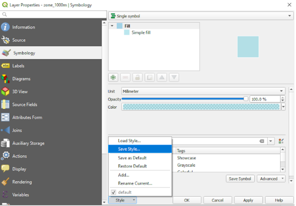Click the move symbol layer up arrow
Image resolution: width=296 pixels, height=206 pixels.
click(x=162, y=77)
